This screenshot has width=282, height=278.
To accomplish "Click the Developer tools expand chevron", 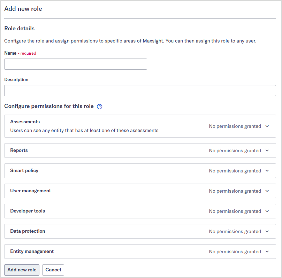I will 267,211.
